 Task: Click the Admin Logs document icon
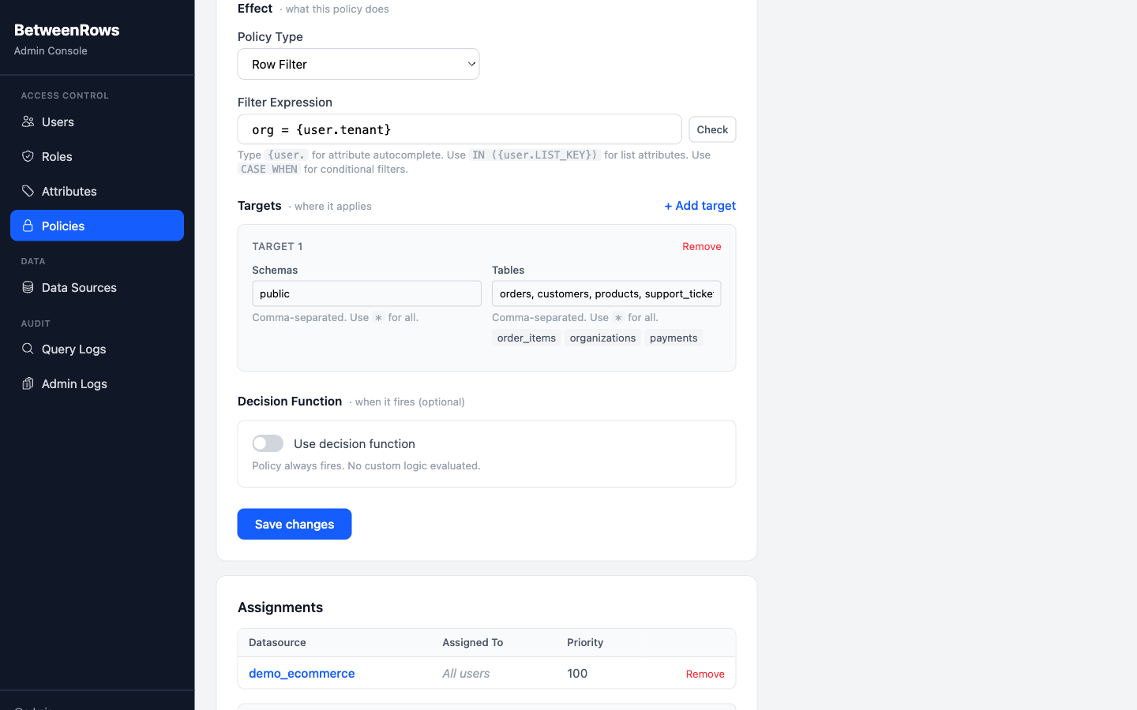[28, 383]
